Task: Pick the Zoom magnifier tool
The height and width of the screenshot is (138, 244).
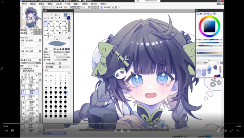Action: 48,18
